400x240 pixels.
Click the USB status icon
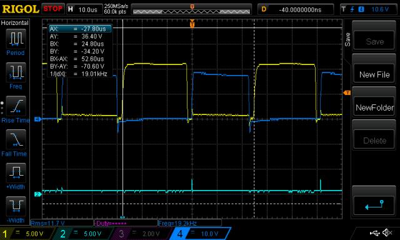[x=374, y=232]
